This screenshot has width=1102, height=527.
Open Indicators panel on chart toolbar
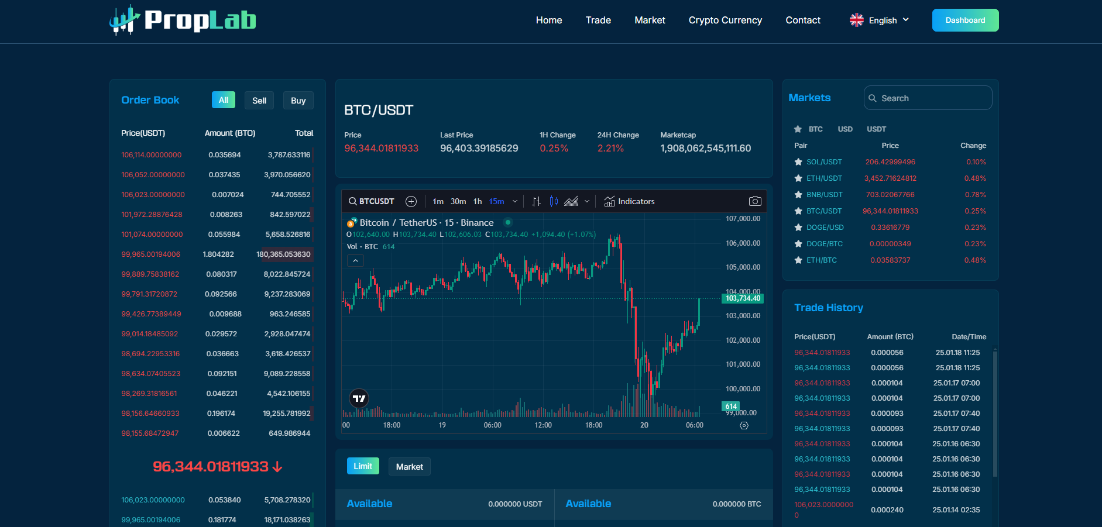629,201
